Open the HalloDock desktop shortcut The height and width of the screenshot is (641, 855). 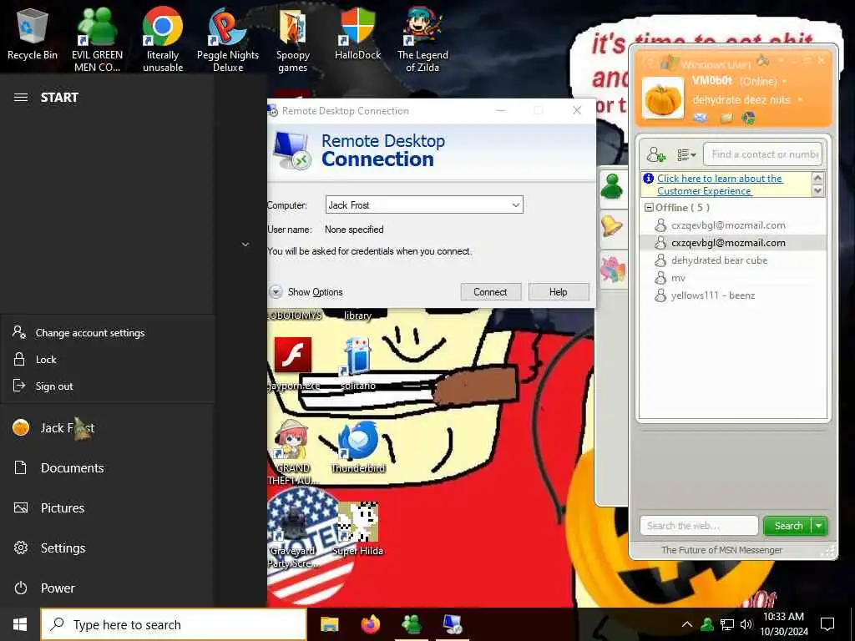click(x=357, y=33)
